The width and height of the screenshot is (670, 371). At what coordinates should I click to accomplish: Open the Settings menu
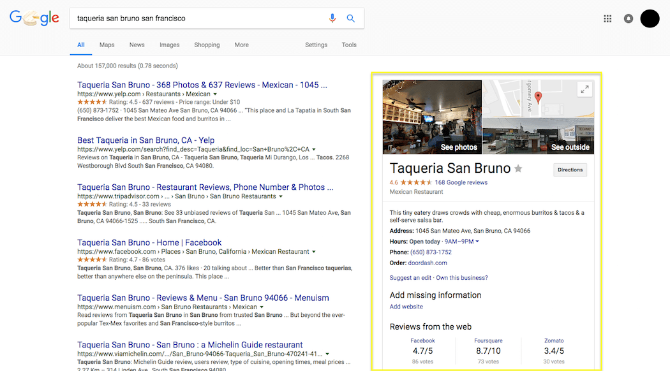point(316,45)
